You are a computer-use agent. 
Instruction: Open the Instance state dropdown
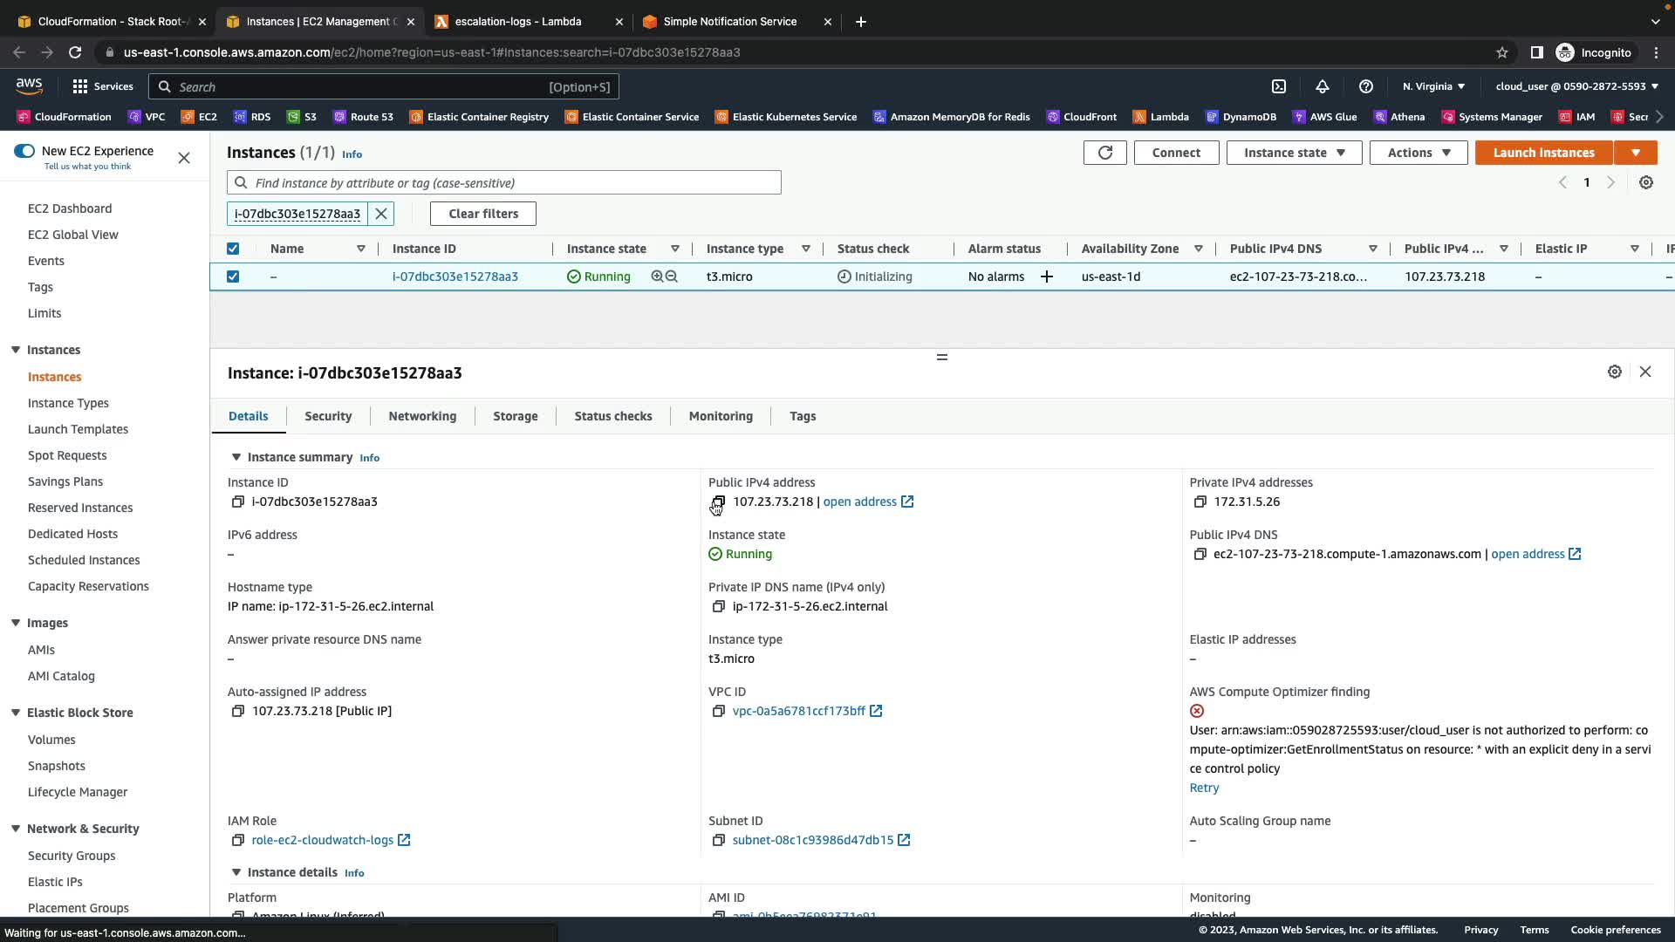click(x=1294, y=153)
